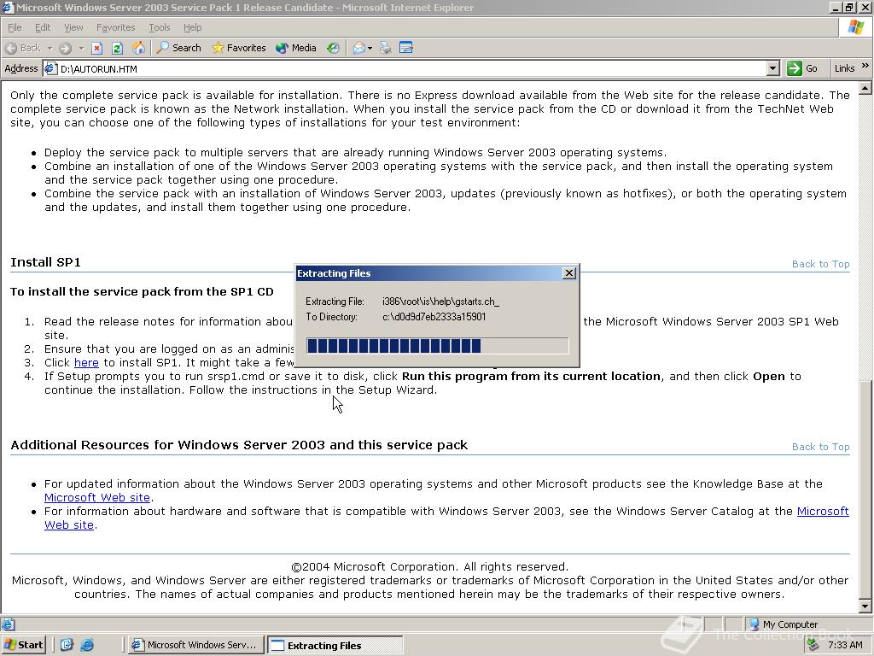Follow the Back to Top link beside Install SP1
Image resolution: width=874 pixels, height=656 pixels.
(x=820, y=264)
